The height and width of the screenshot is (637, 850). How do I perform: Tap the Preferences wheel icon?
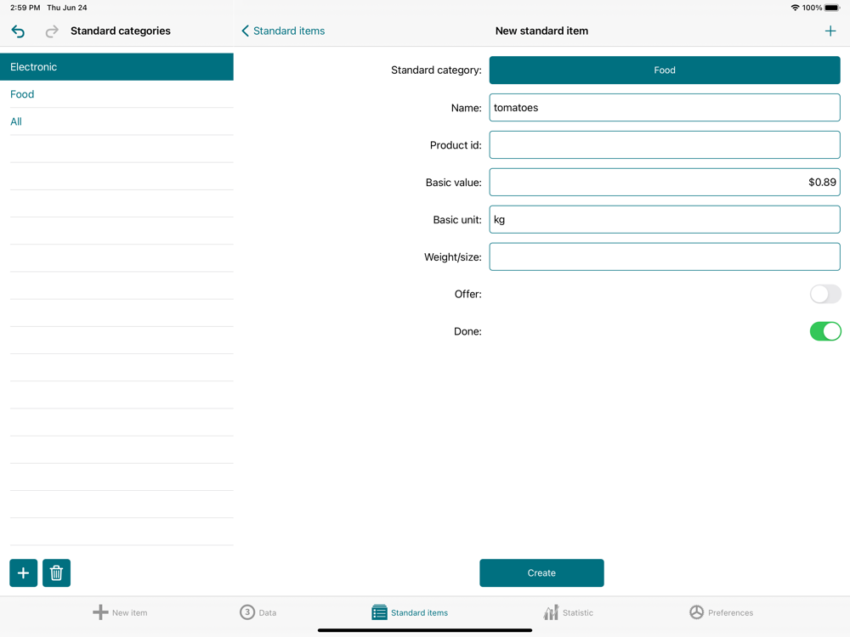tap(697, 612)
